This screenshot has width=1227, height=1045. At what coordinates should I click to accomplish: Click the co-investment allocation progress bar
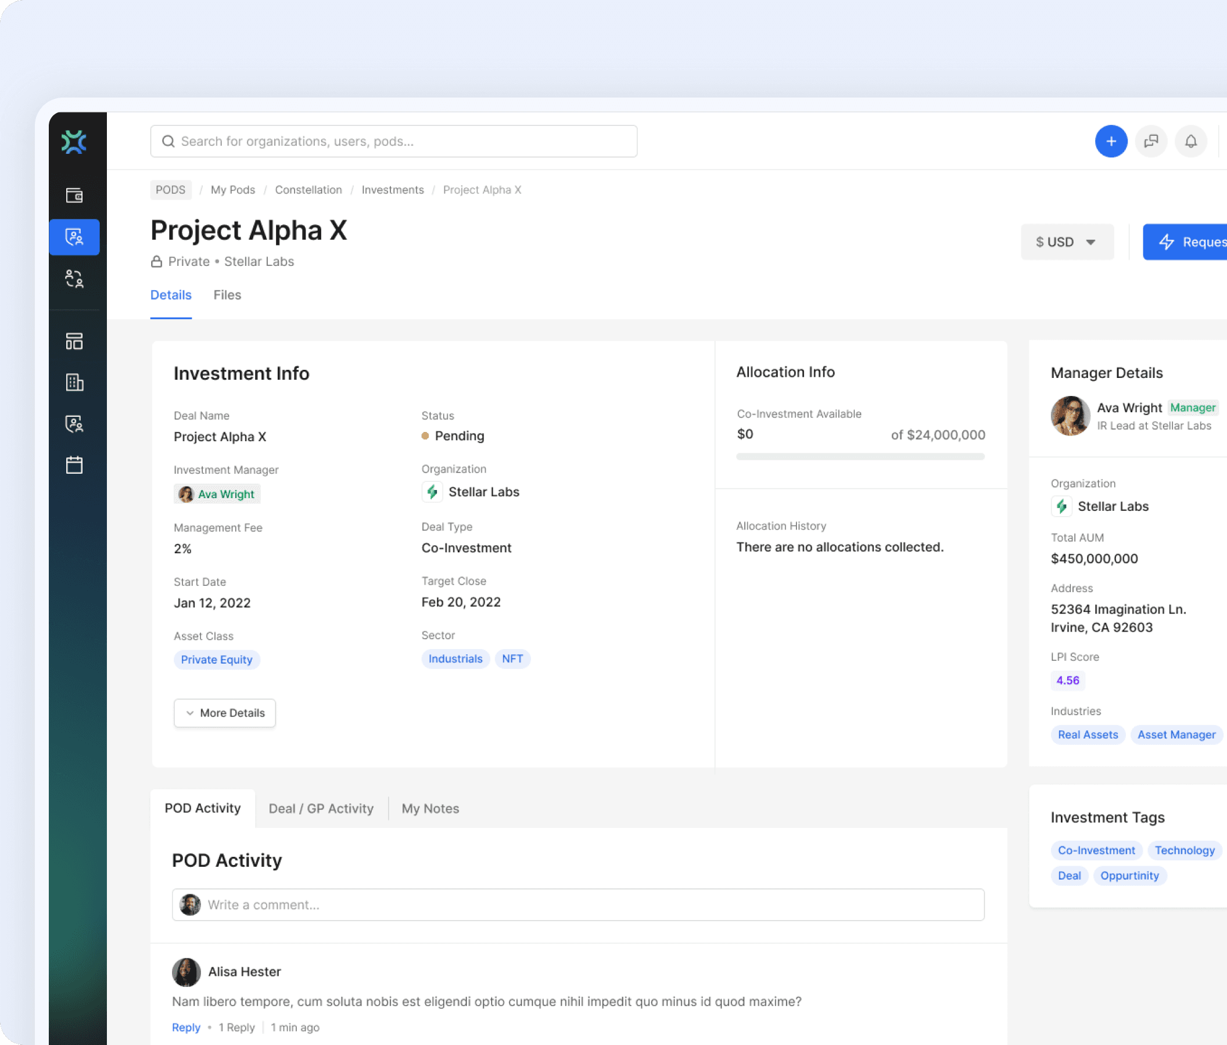click(x=860, y=457)
